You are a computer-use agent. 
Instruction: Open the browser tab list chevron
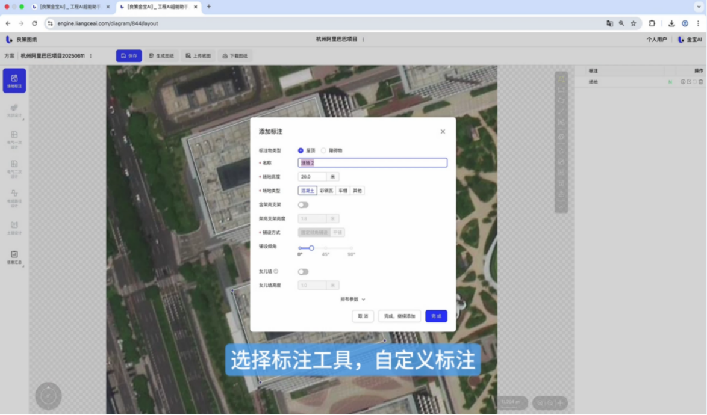tap(699, 7)
